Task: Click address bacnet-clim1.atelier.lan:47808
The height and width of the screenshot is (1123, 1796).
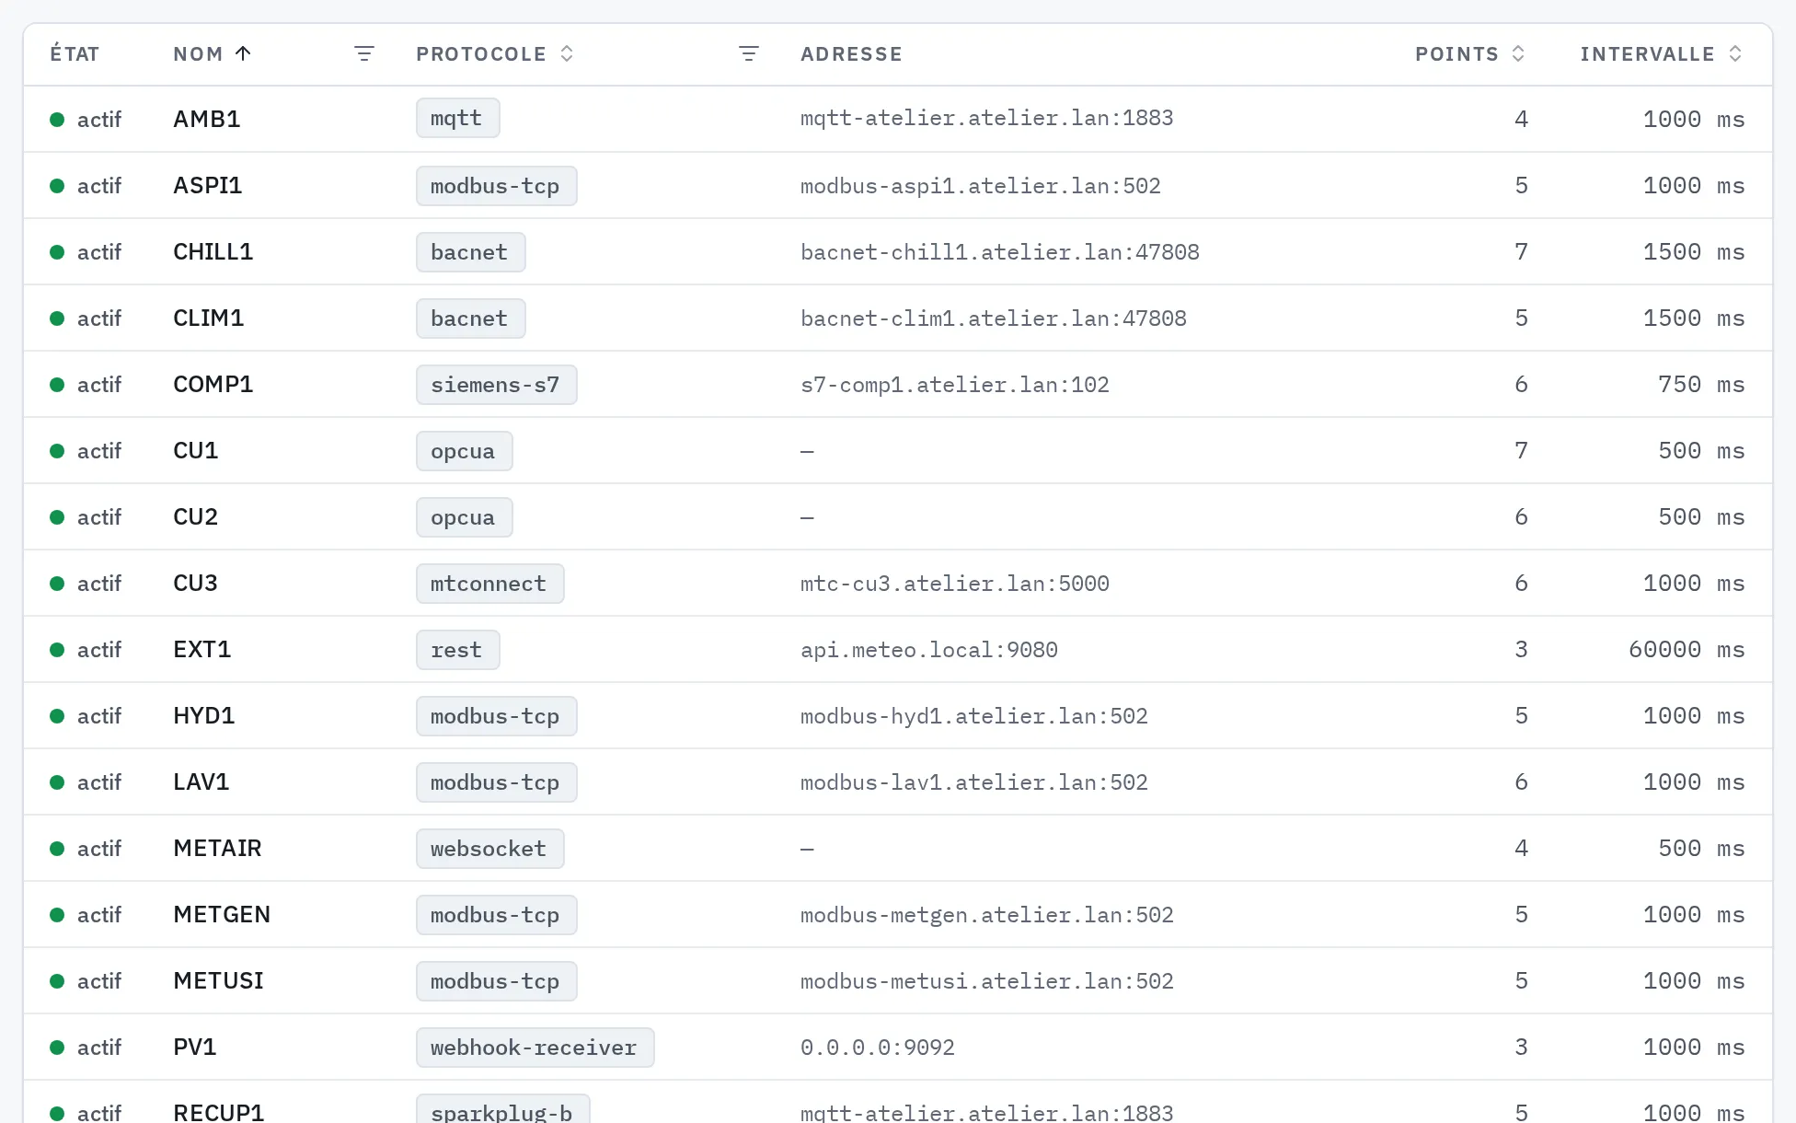Action: [994, 318]
